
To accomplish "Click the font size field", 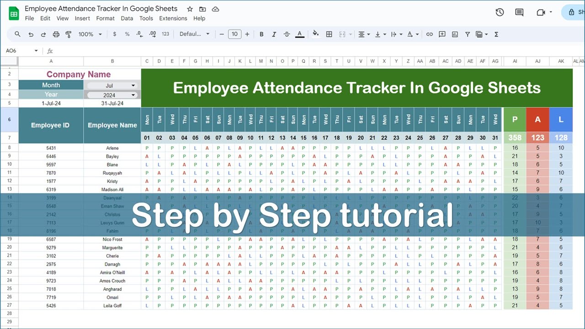I will coord(234,34).
